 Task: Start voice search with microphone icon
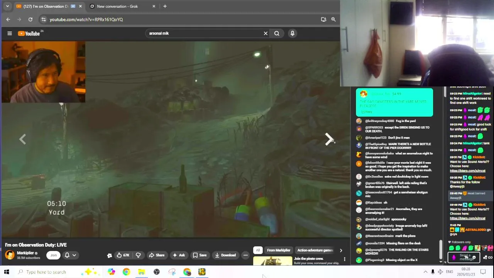292,34
